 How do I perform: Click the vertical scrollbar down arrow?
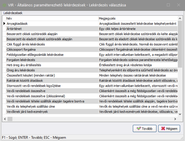click(x=180, y=114)
